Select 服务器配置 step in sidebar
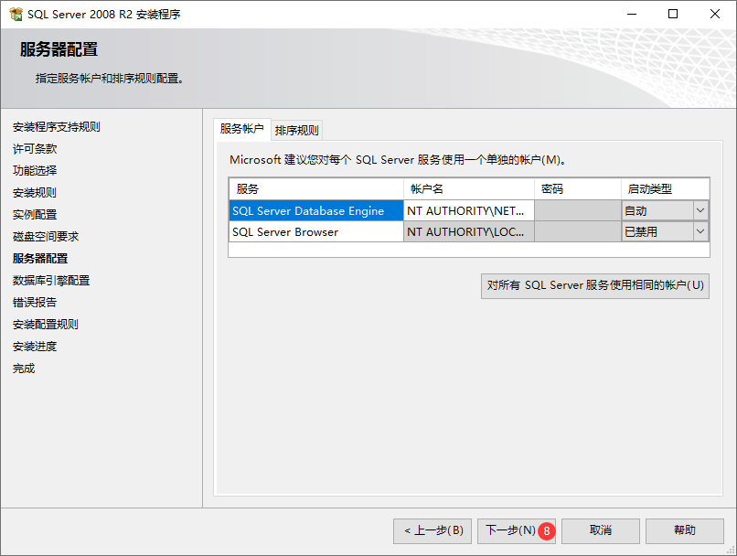Screen dimensions: 737x556 tap(40, 259)
